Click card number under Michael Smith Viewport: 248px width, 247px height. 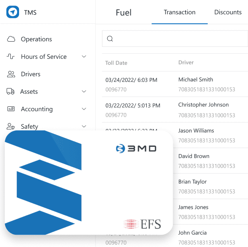pyautogui.click(x=207, y=89)
